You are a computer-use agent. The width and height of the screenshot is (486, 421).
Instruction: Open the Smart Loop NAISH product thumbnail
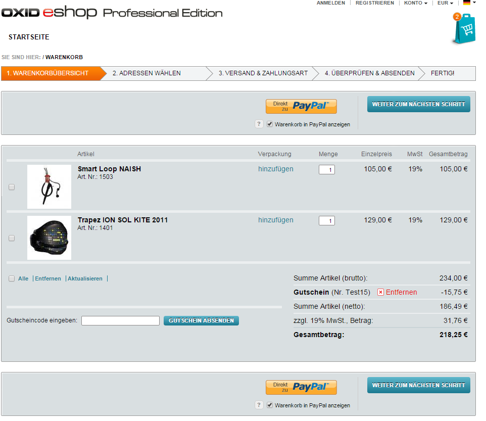[49, 186]
